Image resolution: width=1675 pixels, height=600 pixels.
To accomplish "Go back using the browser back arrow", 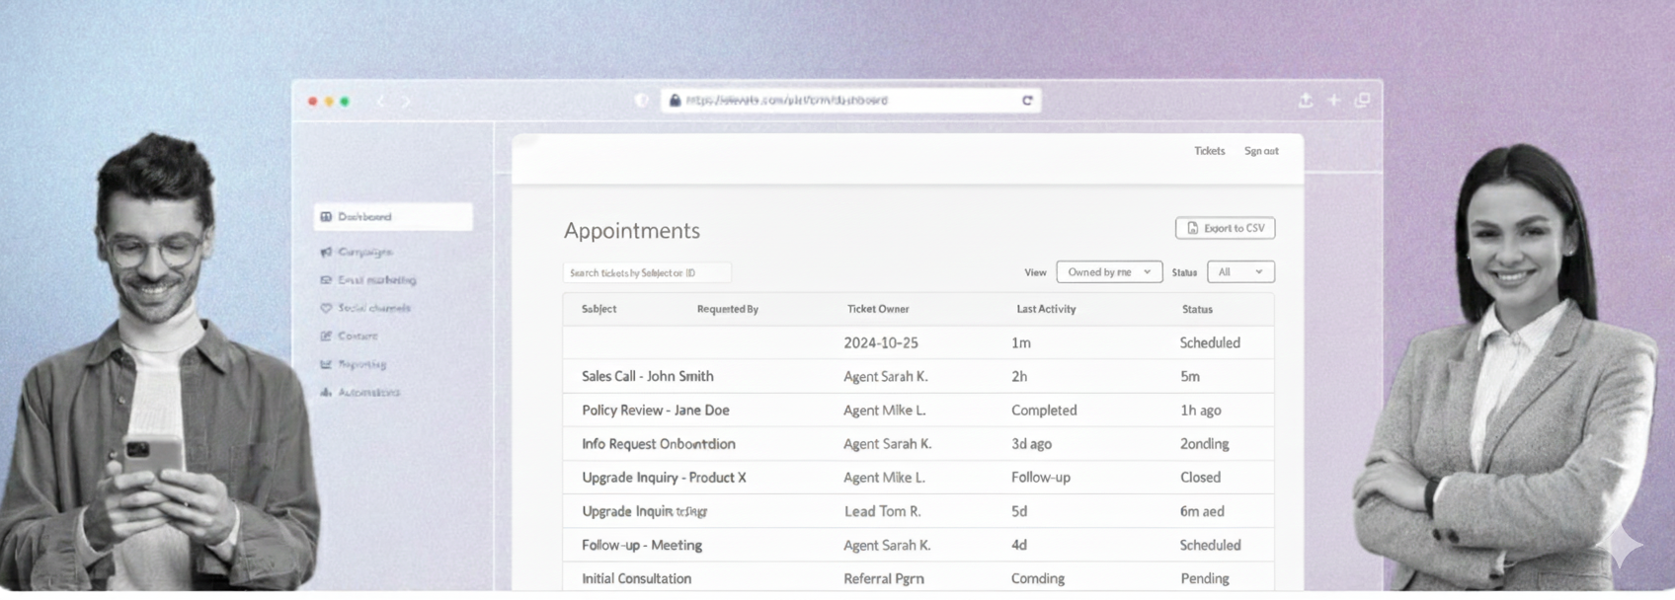I will [x=380, y=102].
